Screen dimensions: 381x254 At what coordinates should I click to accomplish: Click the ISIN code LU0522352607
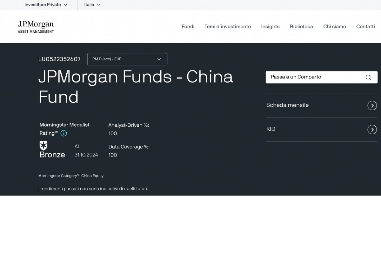(x=59, y=59)
